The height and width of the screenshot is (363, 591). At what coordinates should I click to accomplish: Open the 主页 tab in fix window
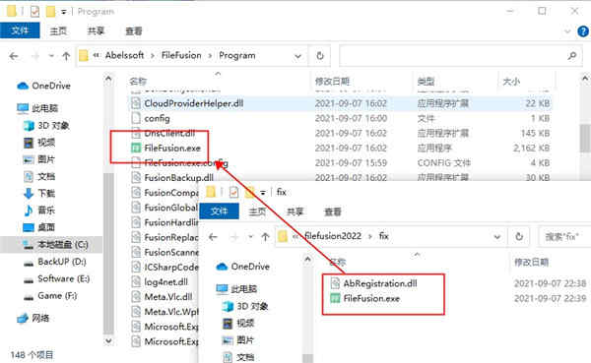[257, 212]
